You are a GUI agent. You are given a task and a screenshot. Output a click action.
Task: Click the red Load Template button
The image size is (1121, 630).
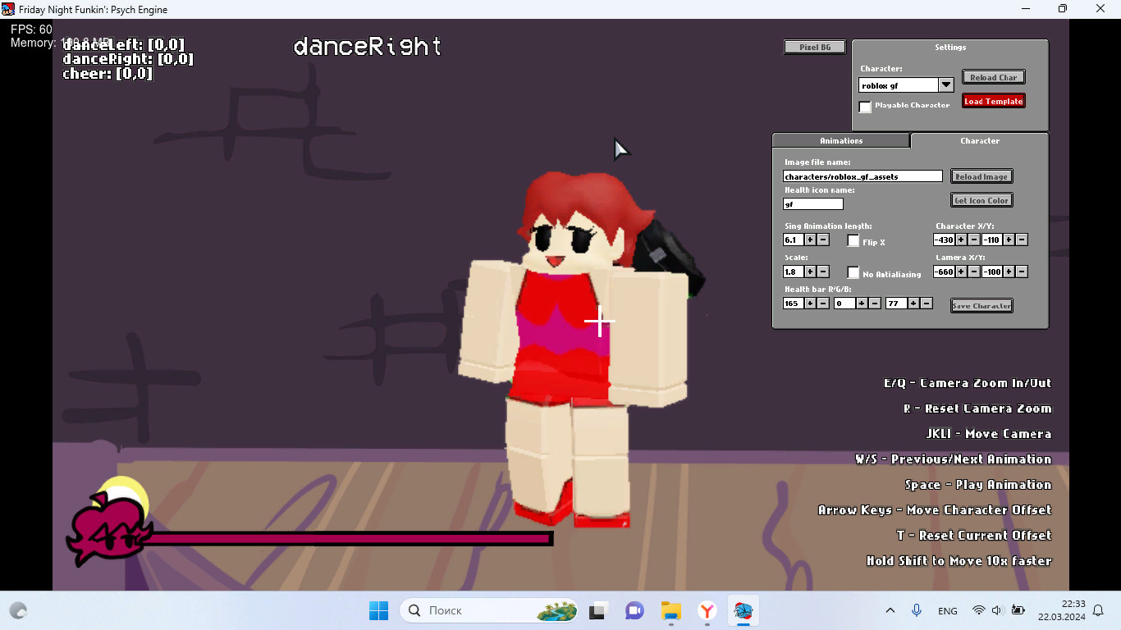point(994,101)
